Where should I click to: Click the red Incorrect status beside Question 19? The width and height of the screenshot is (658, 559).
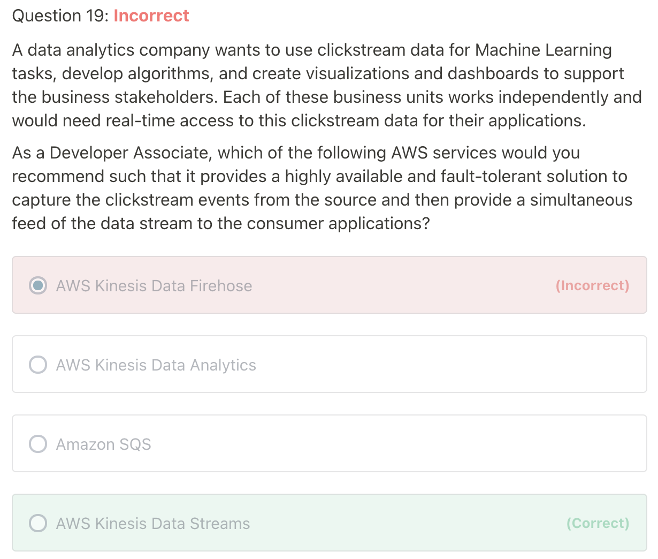(x=151, y=16)
